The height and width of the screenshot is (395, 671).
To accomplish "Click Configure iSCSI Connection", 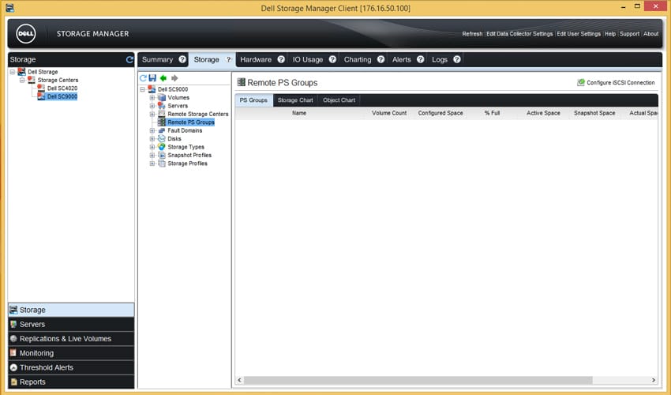I will pos(616,83).
